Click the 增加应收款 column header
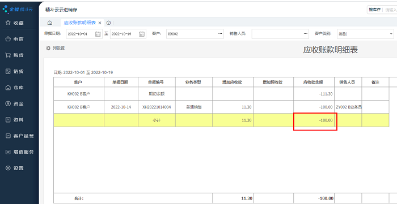397x204 pixels. pyautogui.click(x=233, y=82)
